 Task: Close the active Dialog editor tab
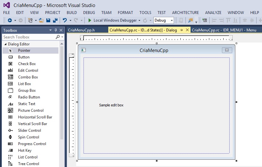point(187,30)
